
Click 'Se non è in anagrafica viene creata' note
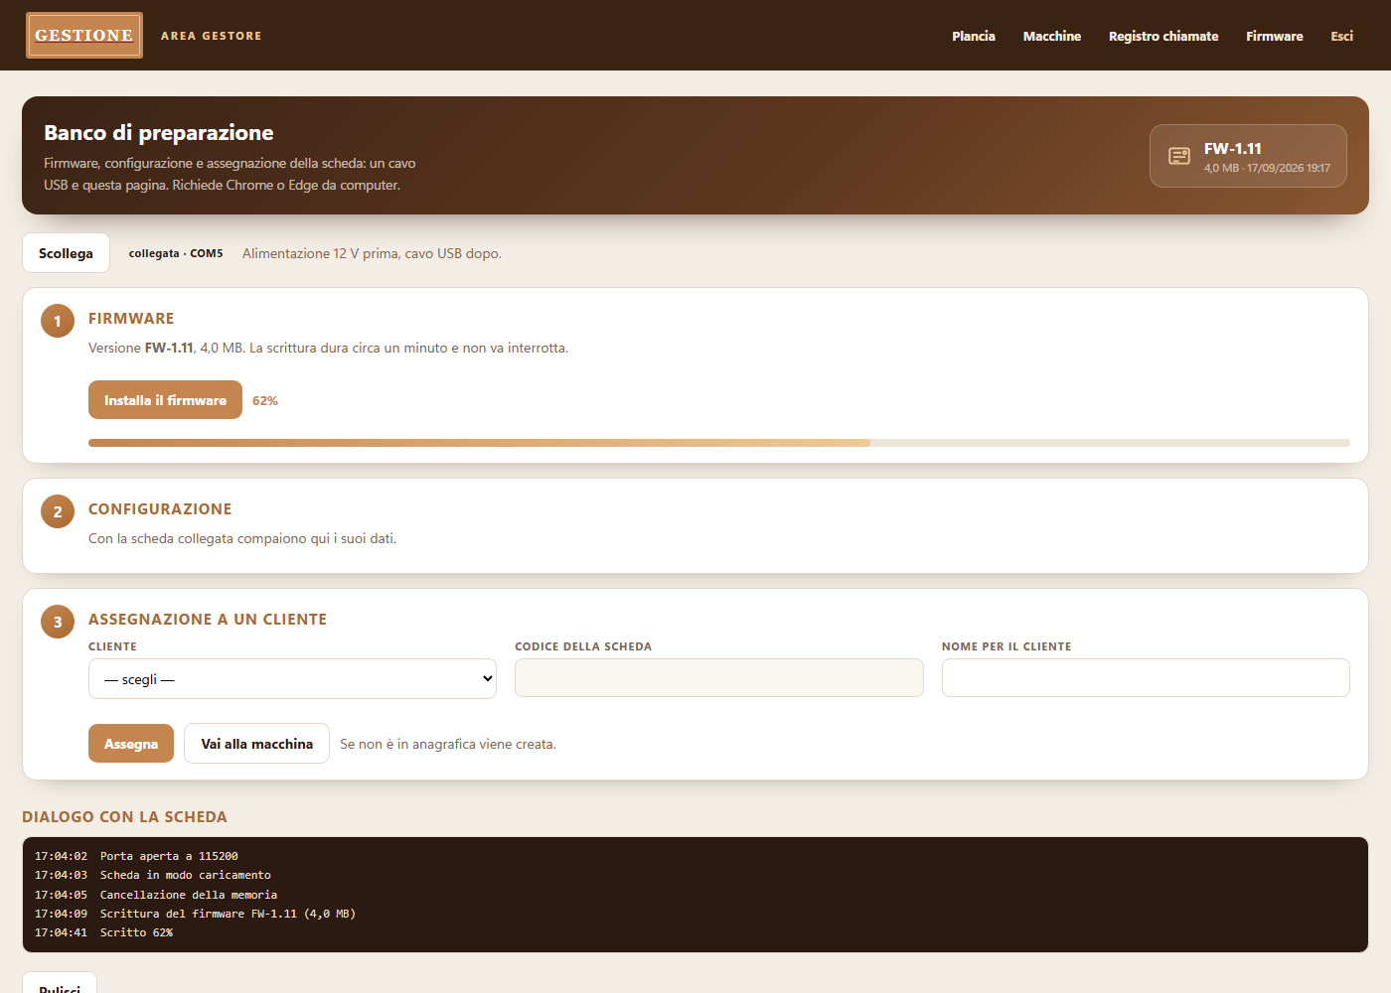click(x=448, y=745)
